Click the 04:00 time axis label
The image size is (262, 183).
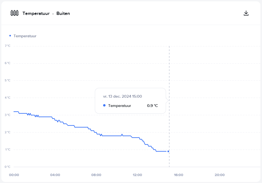coord(55,175)
